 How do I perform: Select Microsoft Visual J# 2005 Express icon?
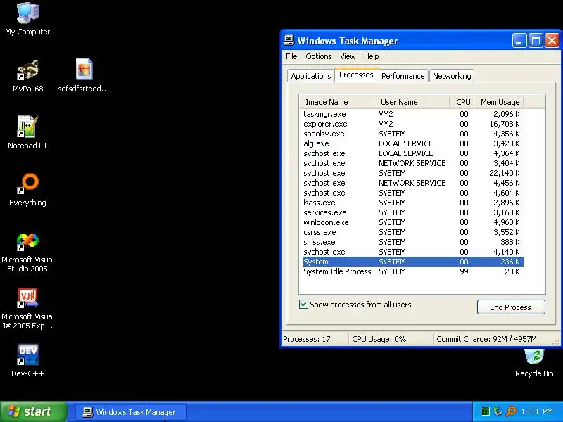point(27,309)
